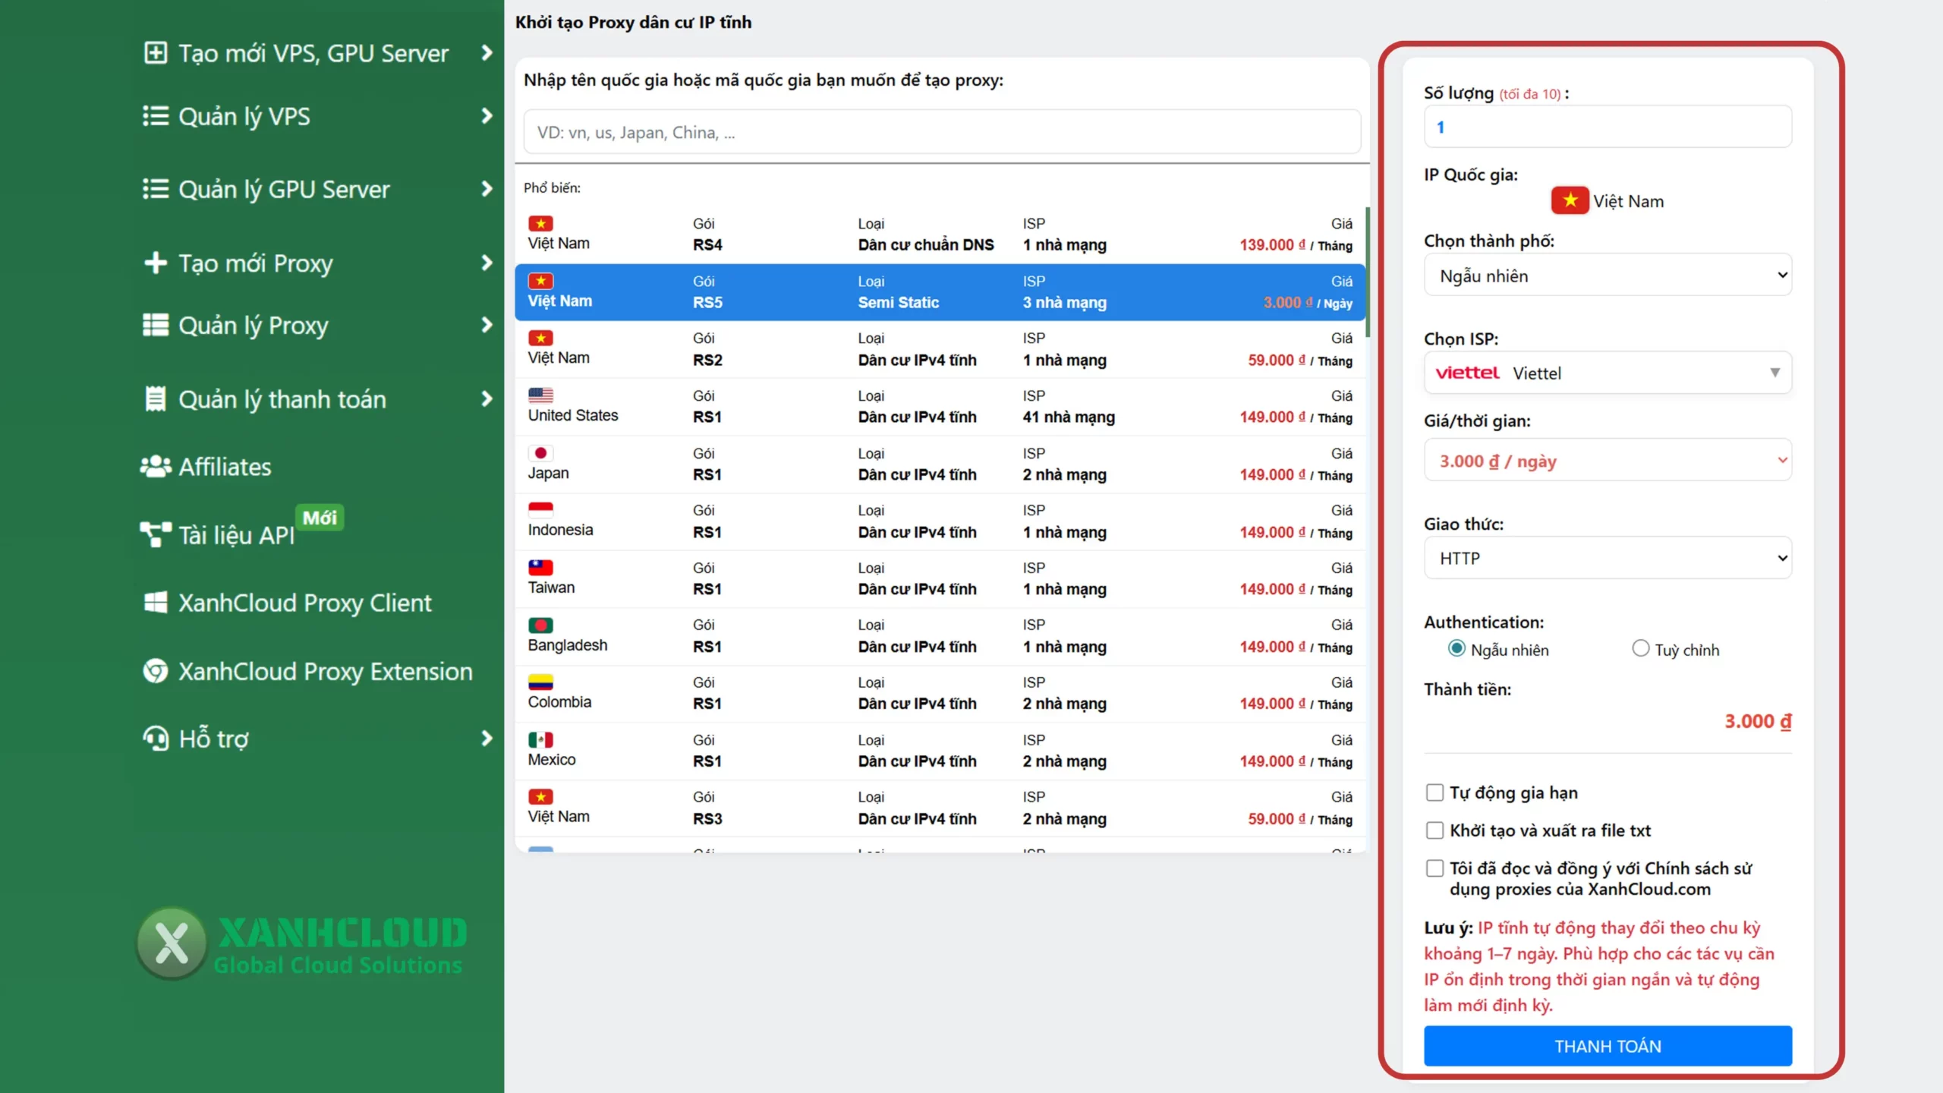Screen dimensions: 1943x1093
Task: Enable the Tự động gia hạn checkbox
Action: click(1434, 792)
